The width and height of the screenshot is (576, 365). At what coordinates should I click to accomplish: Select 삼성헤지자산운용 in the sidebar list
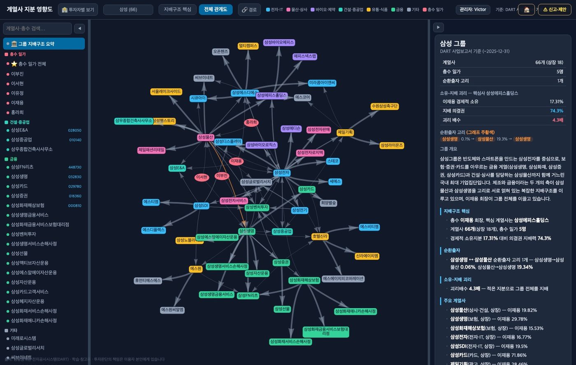[x=44, y=301]
